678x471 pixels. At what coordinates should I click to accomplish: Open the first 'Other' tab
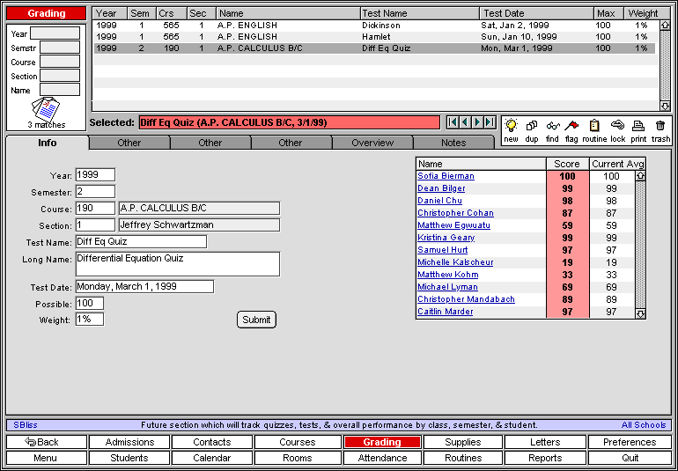pos(129,143)
